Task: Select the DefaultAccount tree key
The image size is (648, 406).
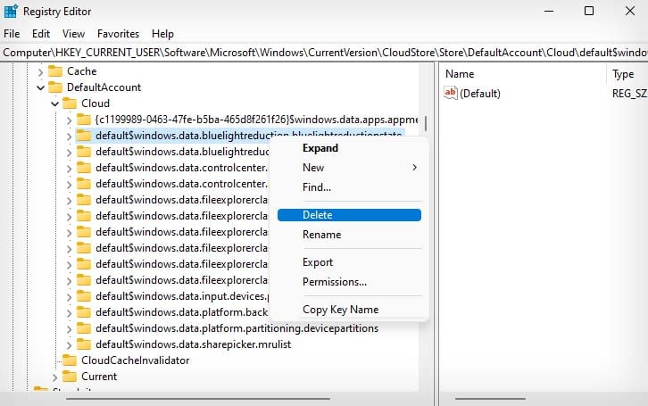Action: point(104,87)
